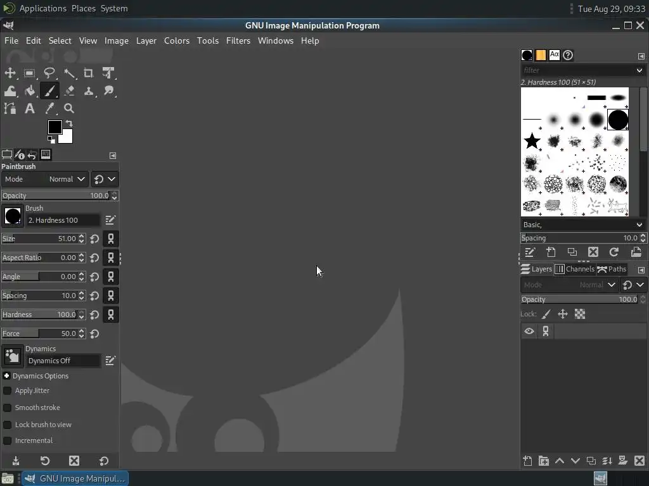Toggle link Size to brush native size

(x=111, y=239)
